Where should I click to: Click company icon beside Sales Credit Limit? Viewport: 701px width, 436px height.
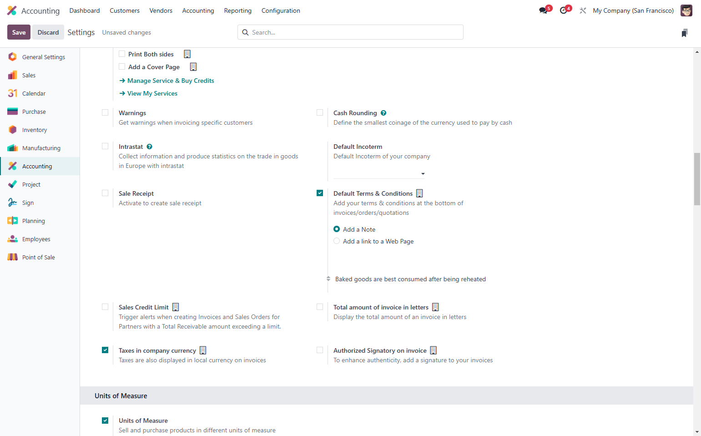(x=176, y=307)
